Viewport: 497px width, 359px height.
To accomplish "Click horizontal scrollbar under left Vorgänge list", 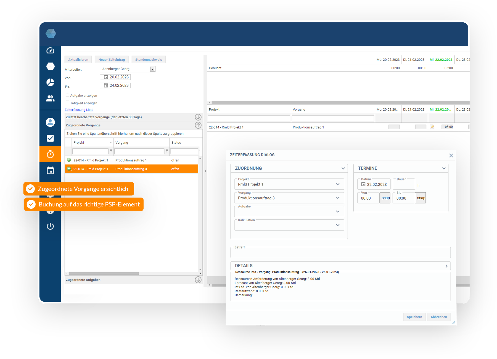I will point(104,273).
